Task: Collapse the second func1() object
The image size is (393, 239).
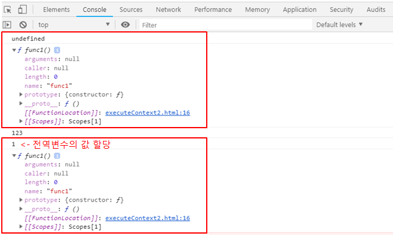Action: pos(14,156)
